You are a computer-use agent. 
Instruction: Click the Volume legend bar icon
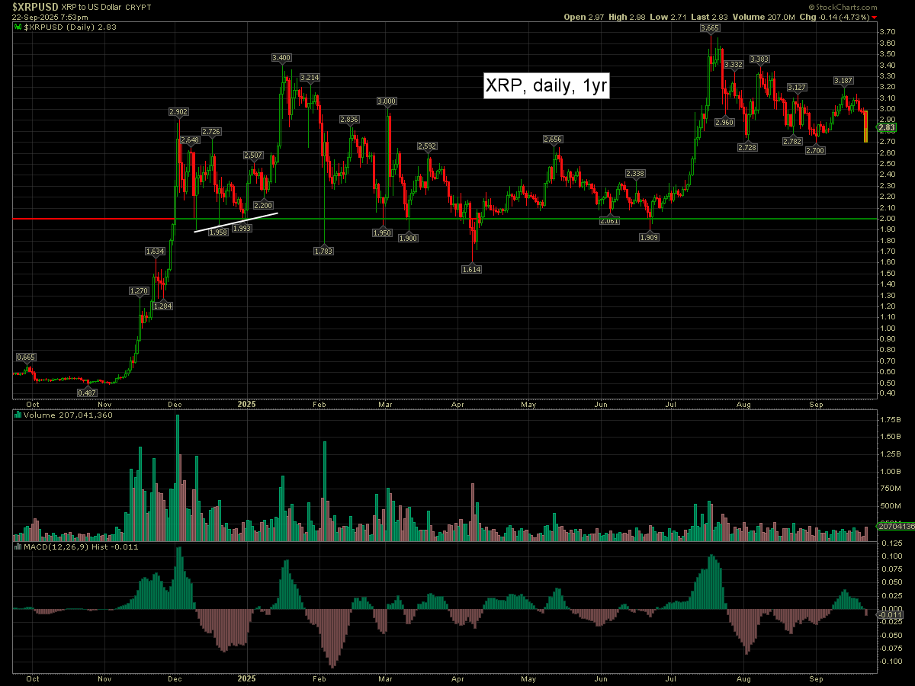point(19,416)
